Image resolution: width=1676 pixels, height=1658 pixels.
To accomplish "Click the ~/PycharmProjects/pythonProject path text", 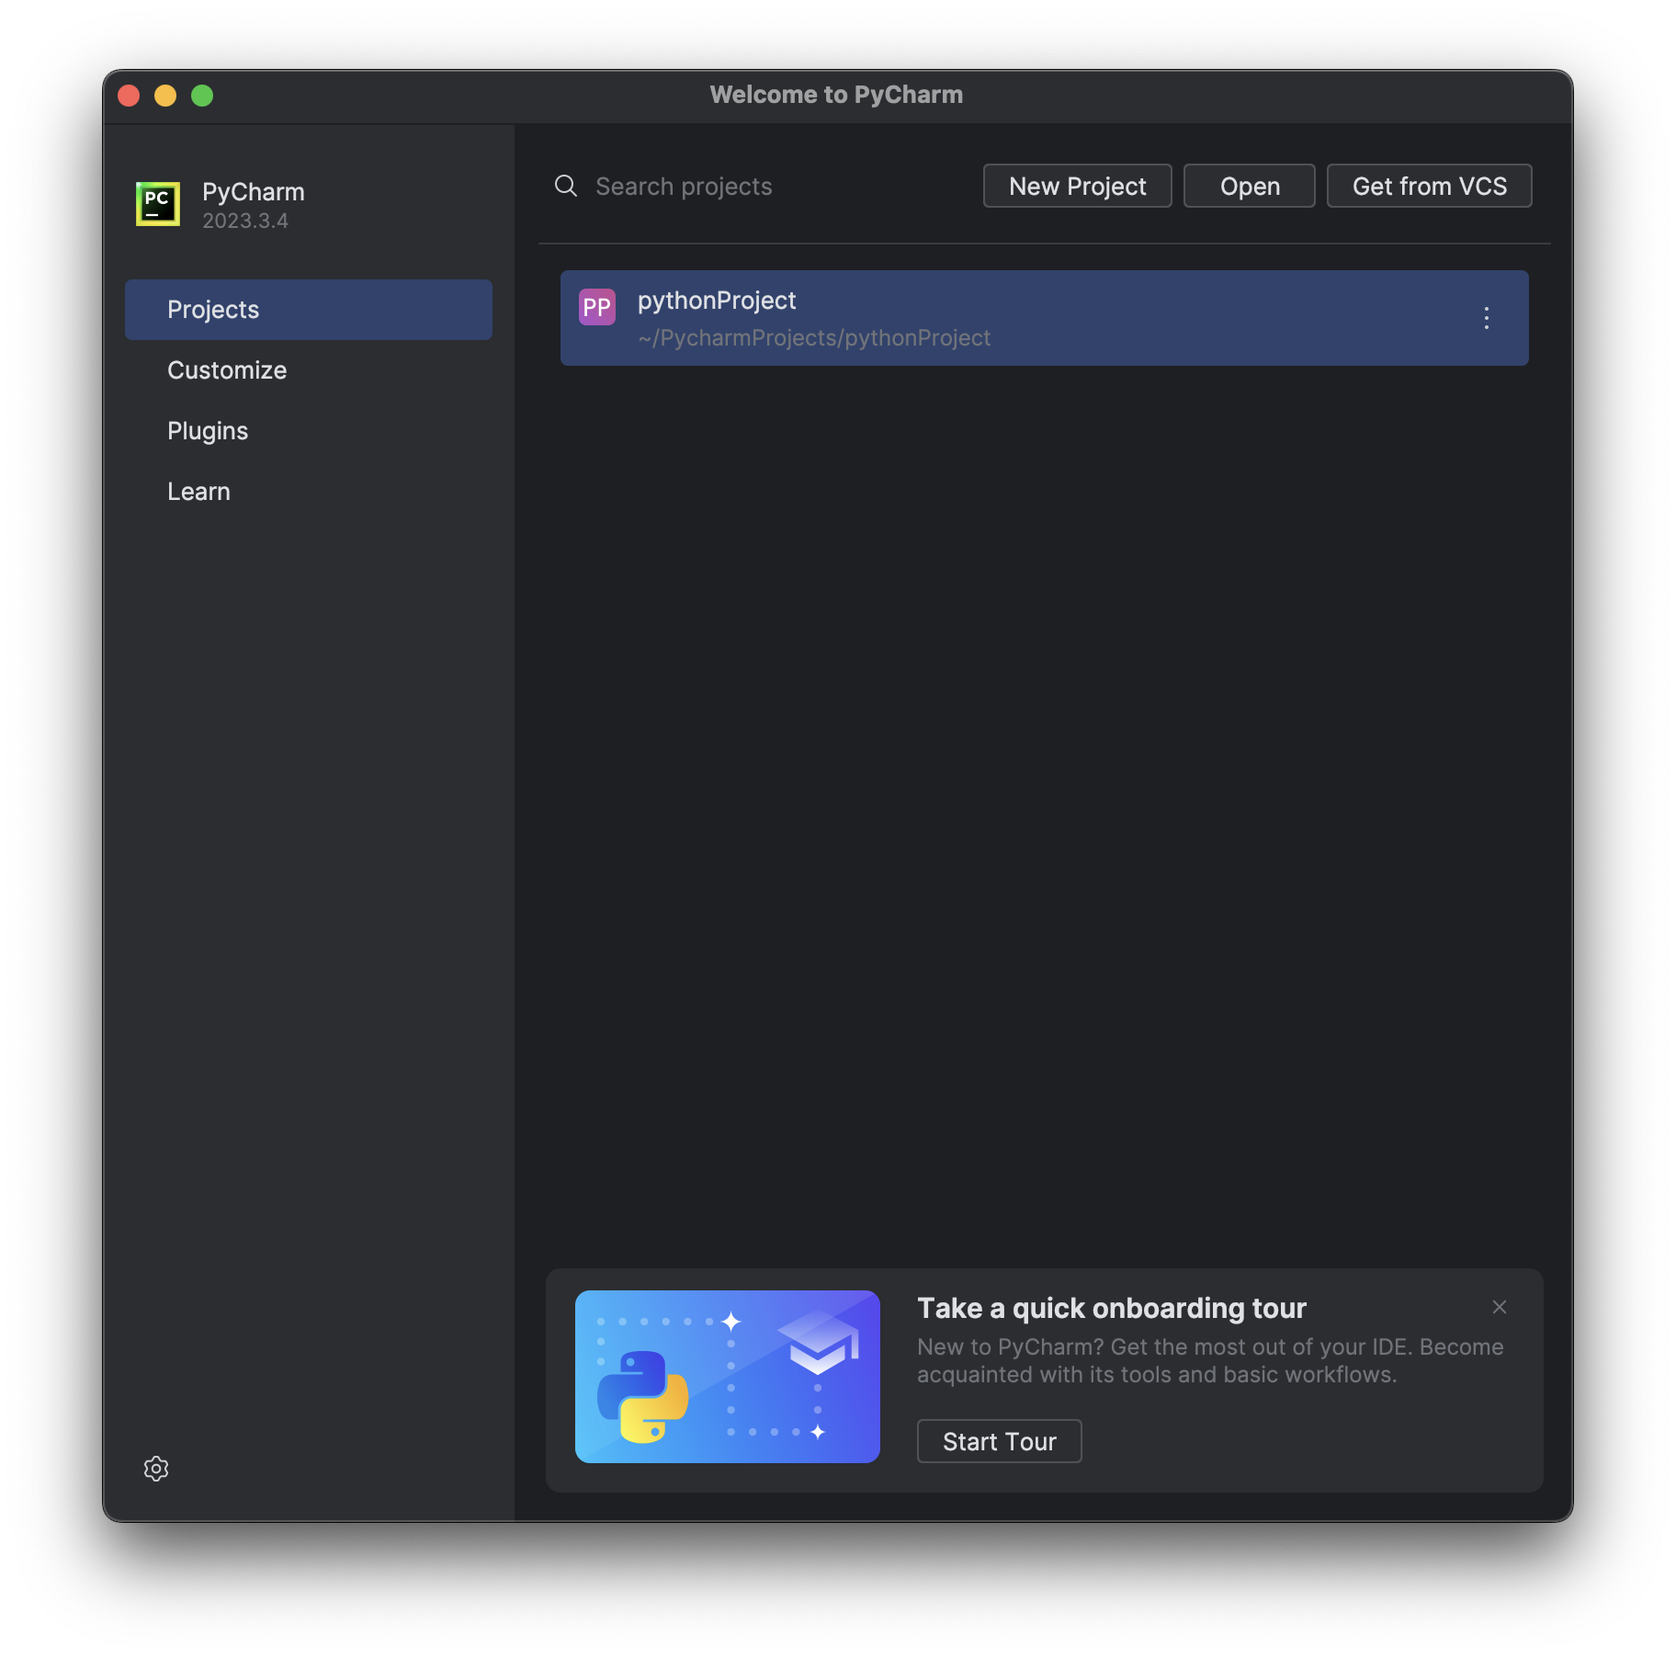I will (x=814, y=338).
